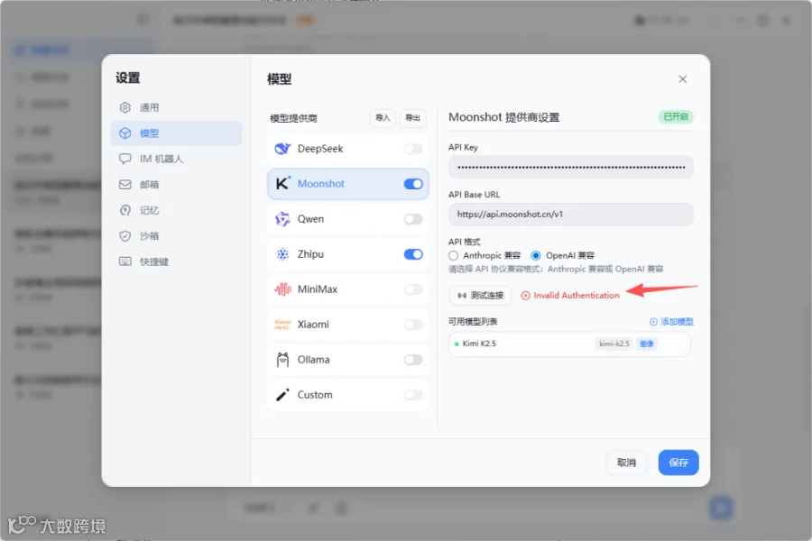
Task: Select the 模型 settings section
Action: click(176, 133)
